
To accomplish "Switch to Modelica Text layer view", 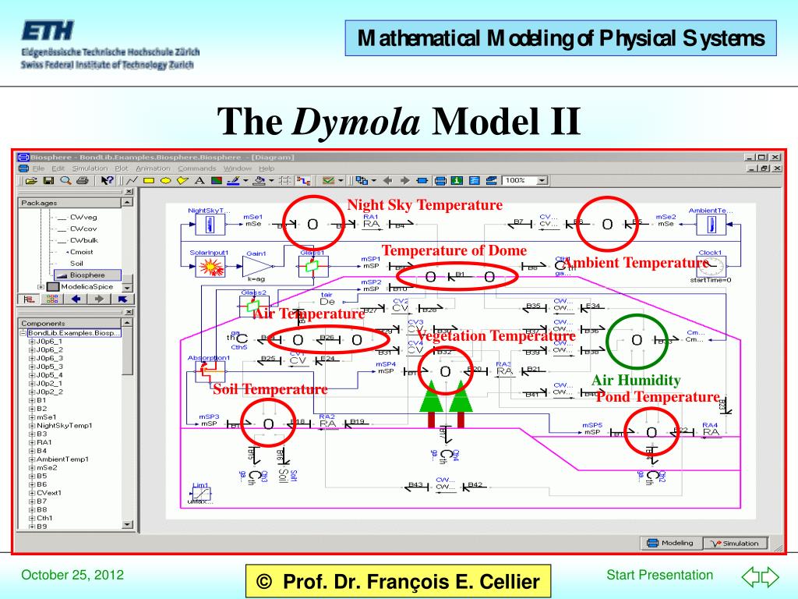I will tap(475, 180).
